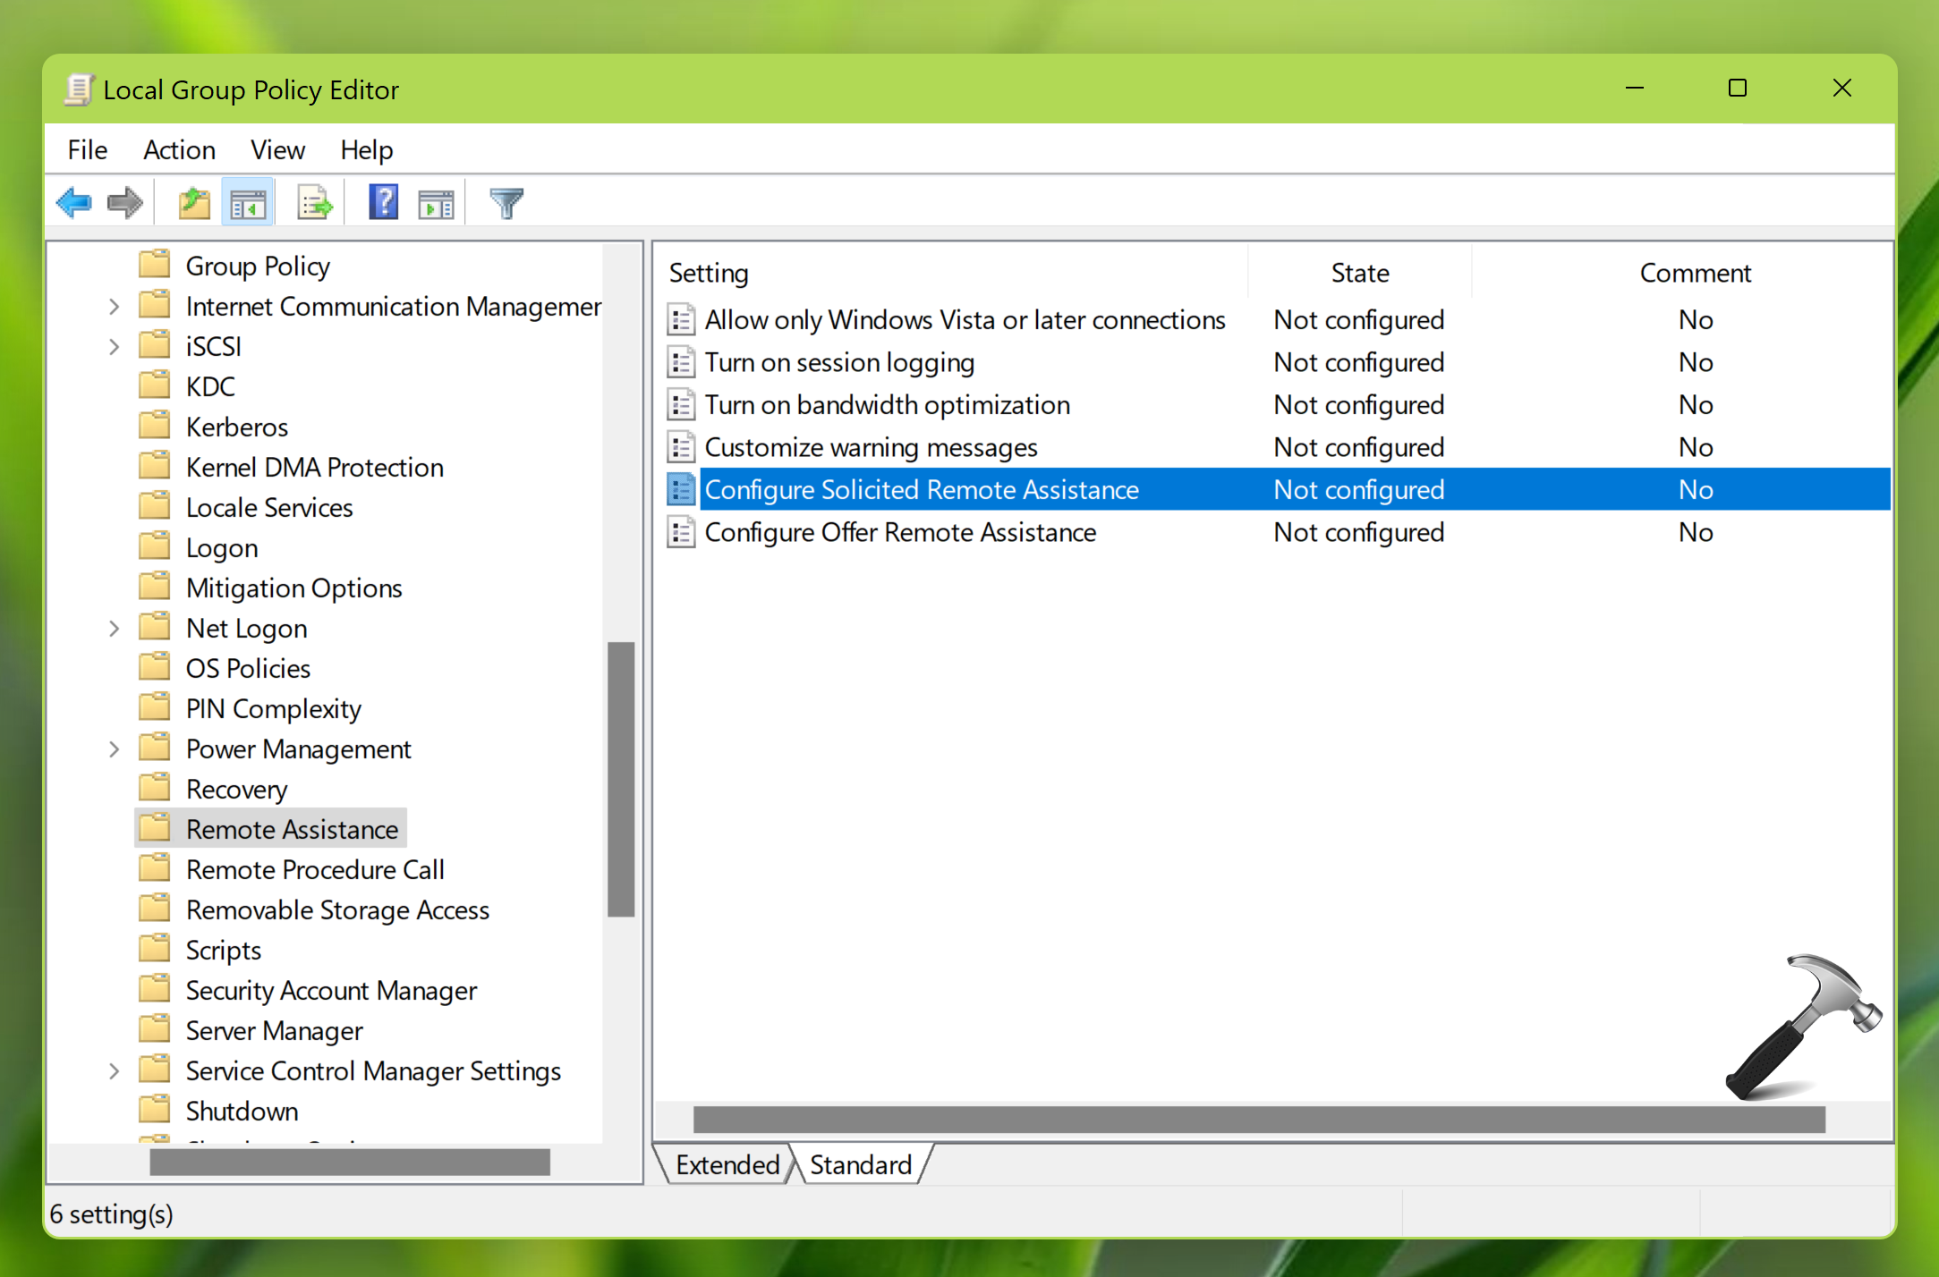Image resolution: width=1939 pixels, height=1277 pixels.
Task: Export the settings list via the Export List icon
Action: pos(313,202)
